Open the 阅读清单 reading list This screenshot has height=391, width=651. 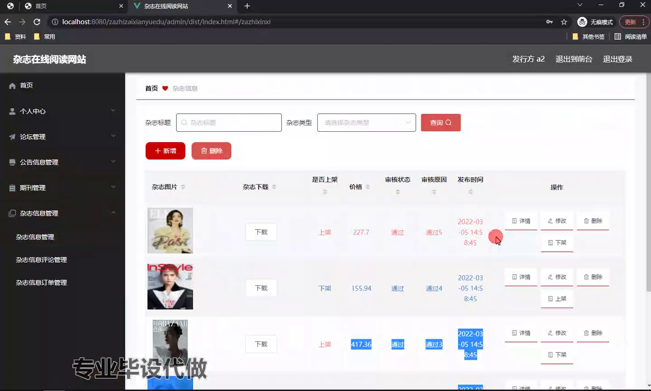tap(631, 37)
